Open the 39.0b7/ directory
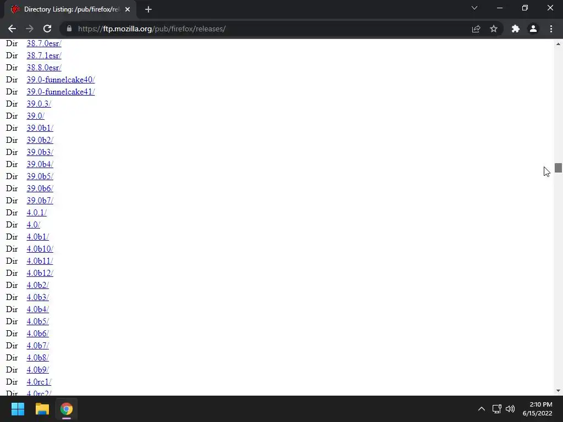 40,201
